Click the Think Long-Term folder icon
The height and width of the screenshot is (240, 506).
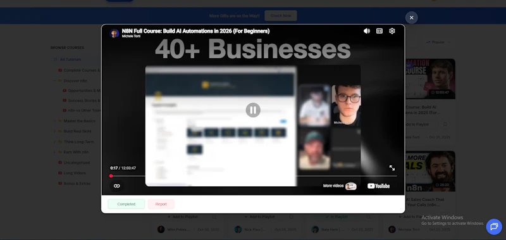click(60, 142)
